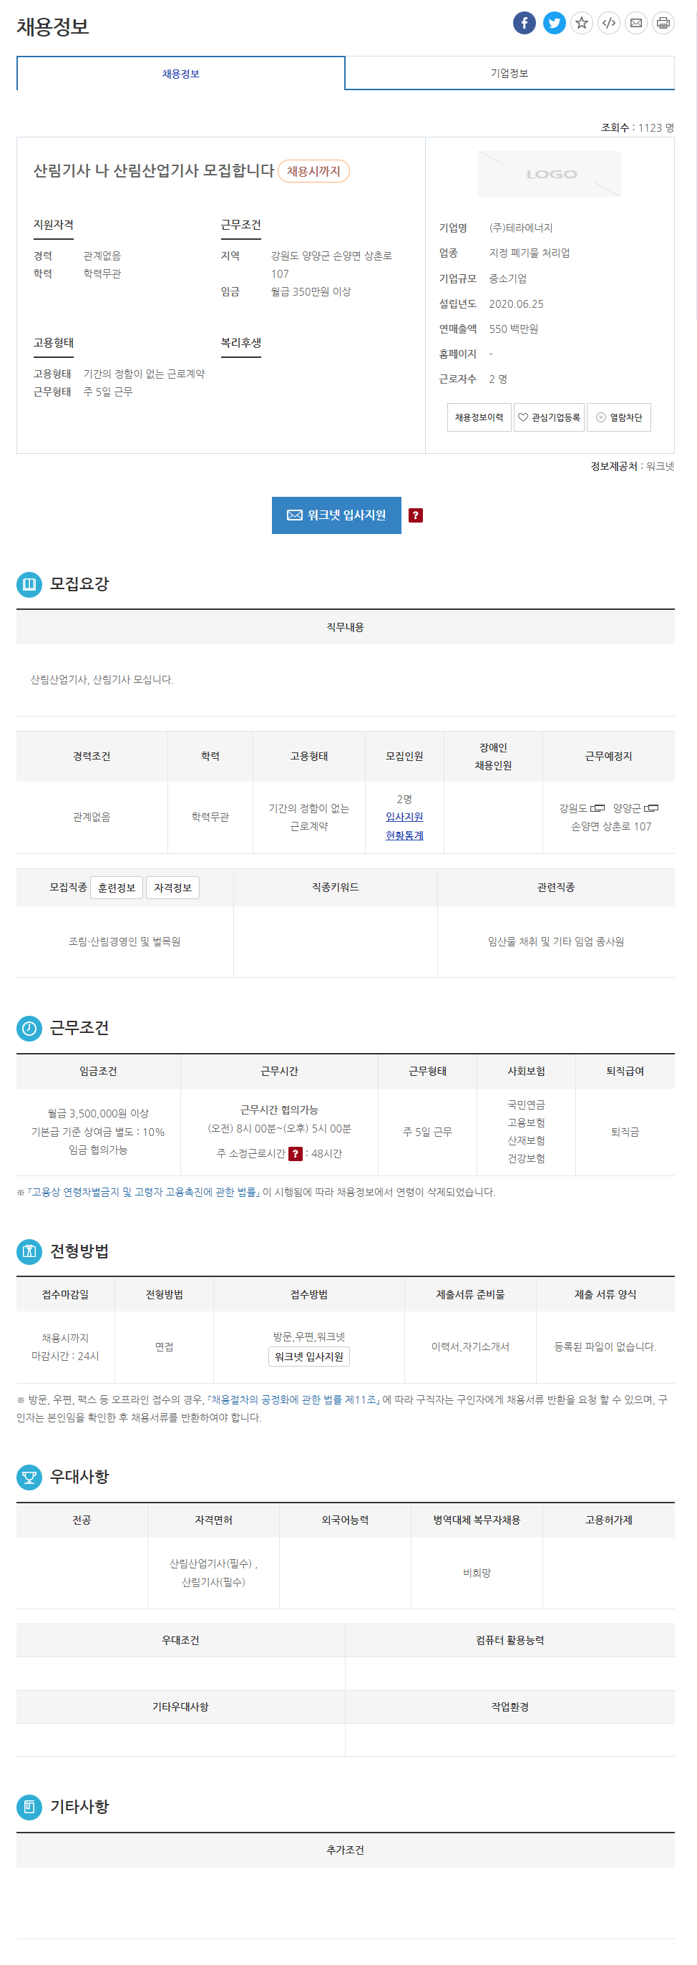Open help icon beside 워크넷 입사지원 button
This screenshot has height=1965, width=697.
[416, 515]
